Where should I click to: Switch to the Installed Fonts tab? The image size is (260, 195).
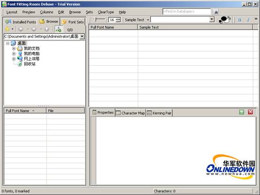(x=21, y=22)
